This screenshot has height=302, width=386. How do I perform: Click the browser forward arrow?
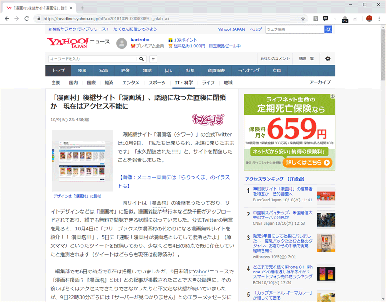17,19
